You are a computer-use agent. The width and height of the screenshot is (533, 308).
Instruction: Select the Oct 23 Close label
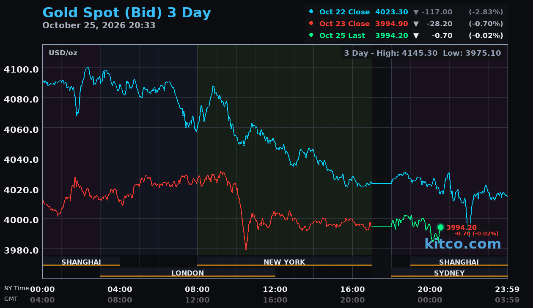click(344, 24)
